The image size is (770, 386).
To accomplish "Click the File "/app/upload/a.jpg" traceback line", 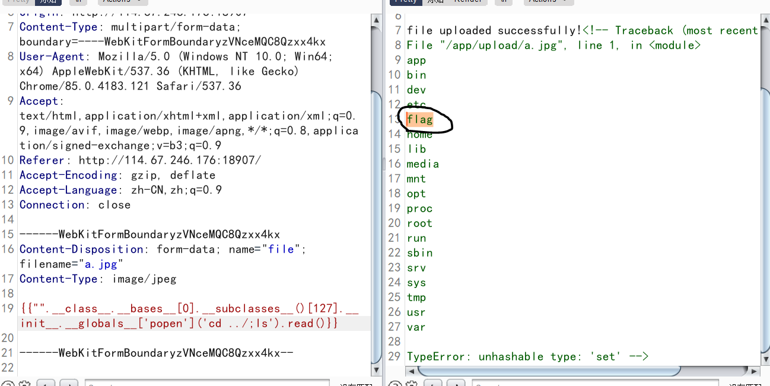I will pyautogui.click(x=554, y=45).
